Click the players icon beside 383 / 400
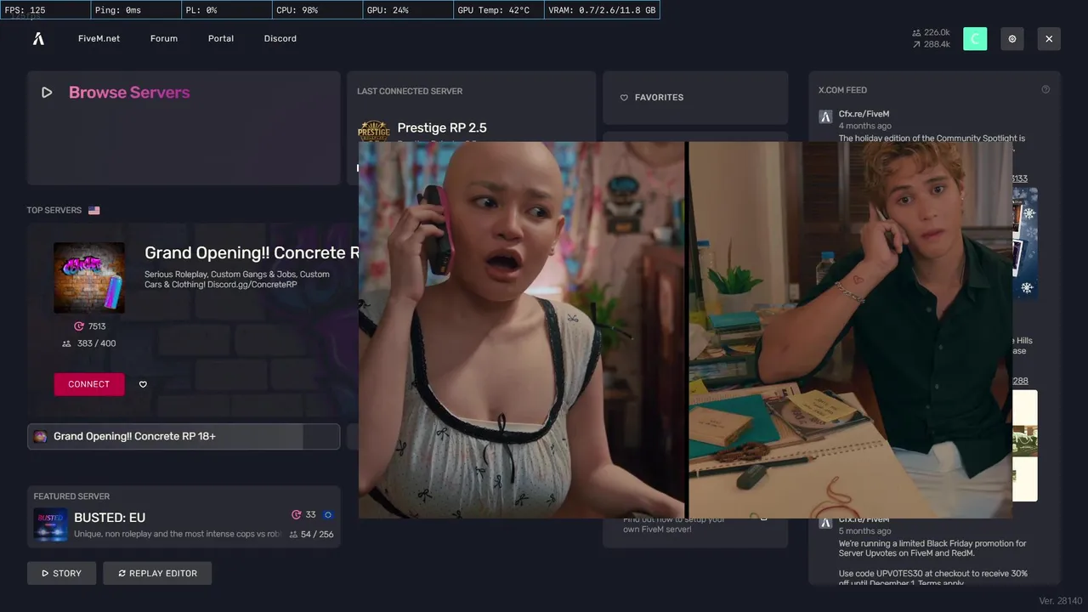Image resolution: width=1088 pixels, height=612 pixels. (x=66, y=343)
